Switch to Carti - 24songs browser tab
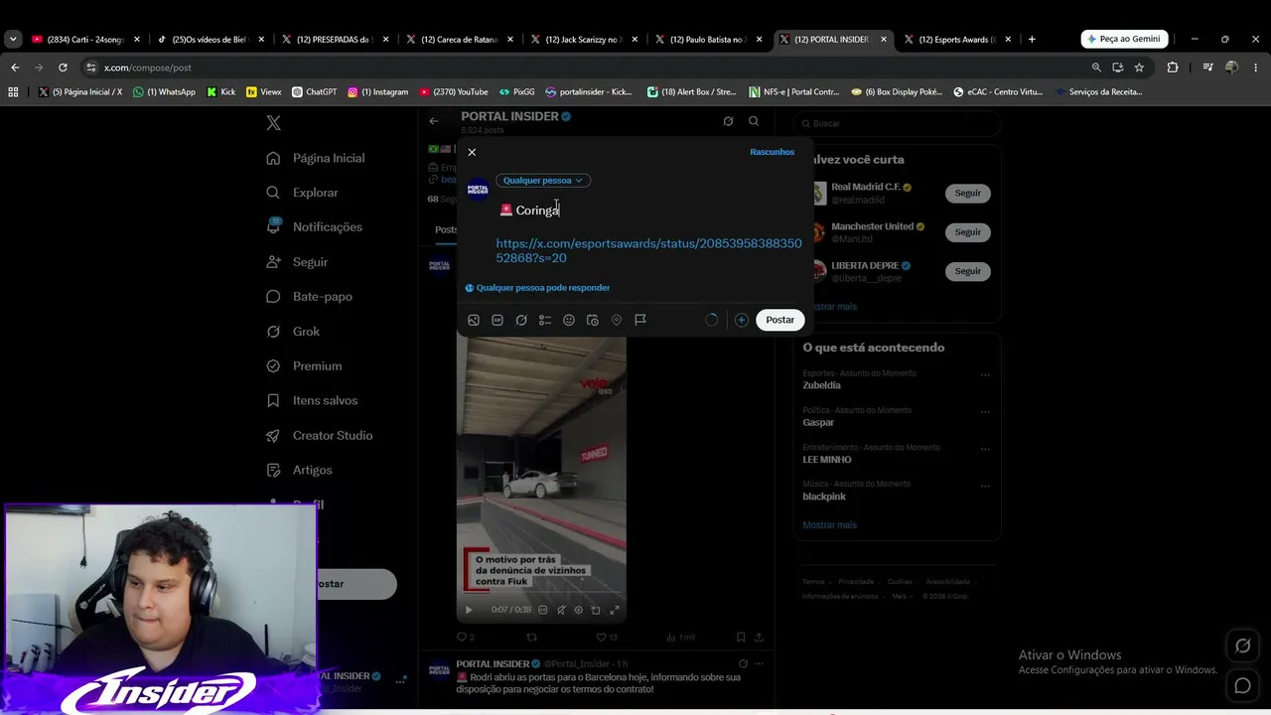 (x=84, y=40)
